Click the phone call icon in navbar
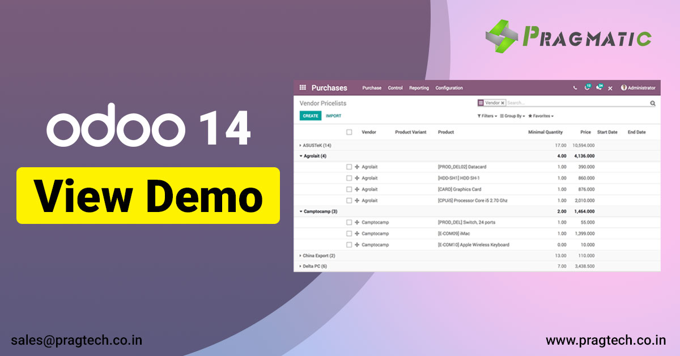This screenshot has height=356, width=680. pos(575,88)
